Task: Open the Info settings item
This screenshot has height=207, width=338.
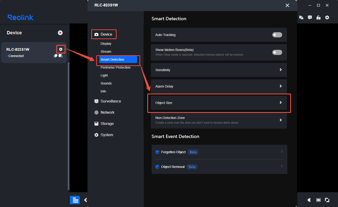Action: click(103, 91)
